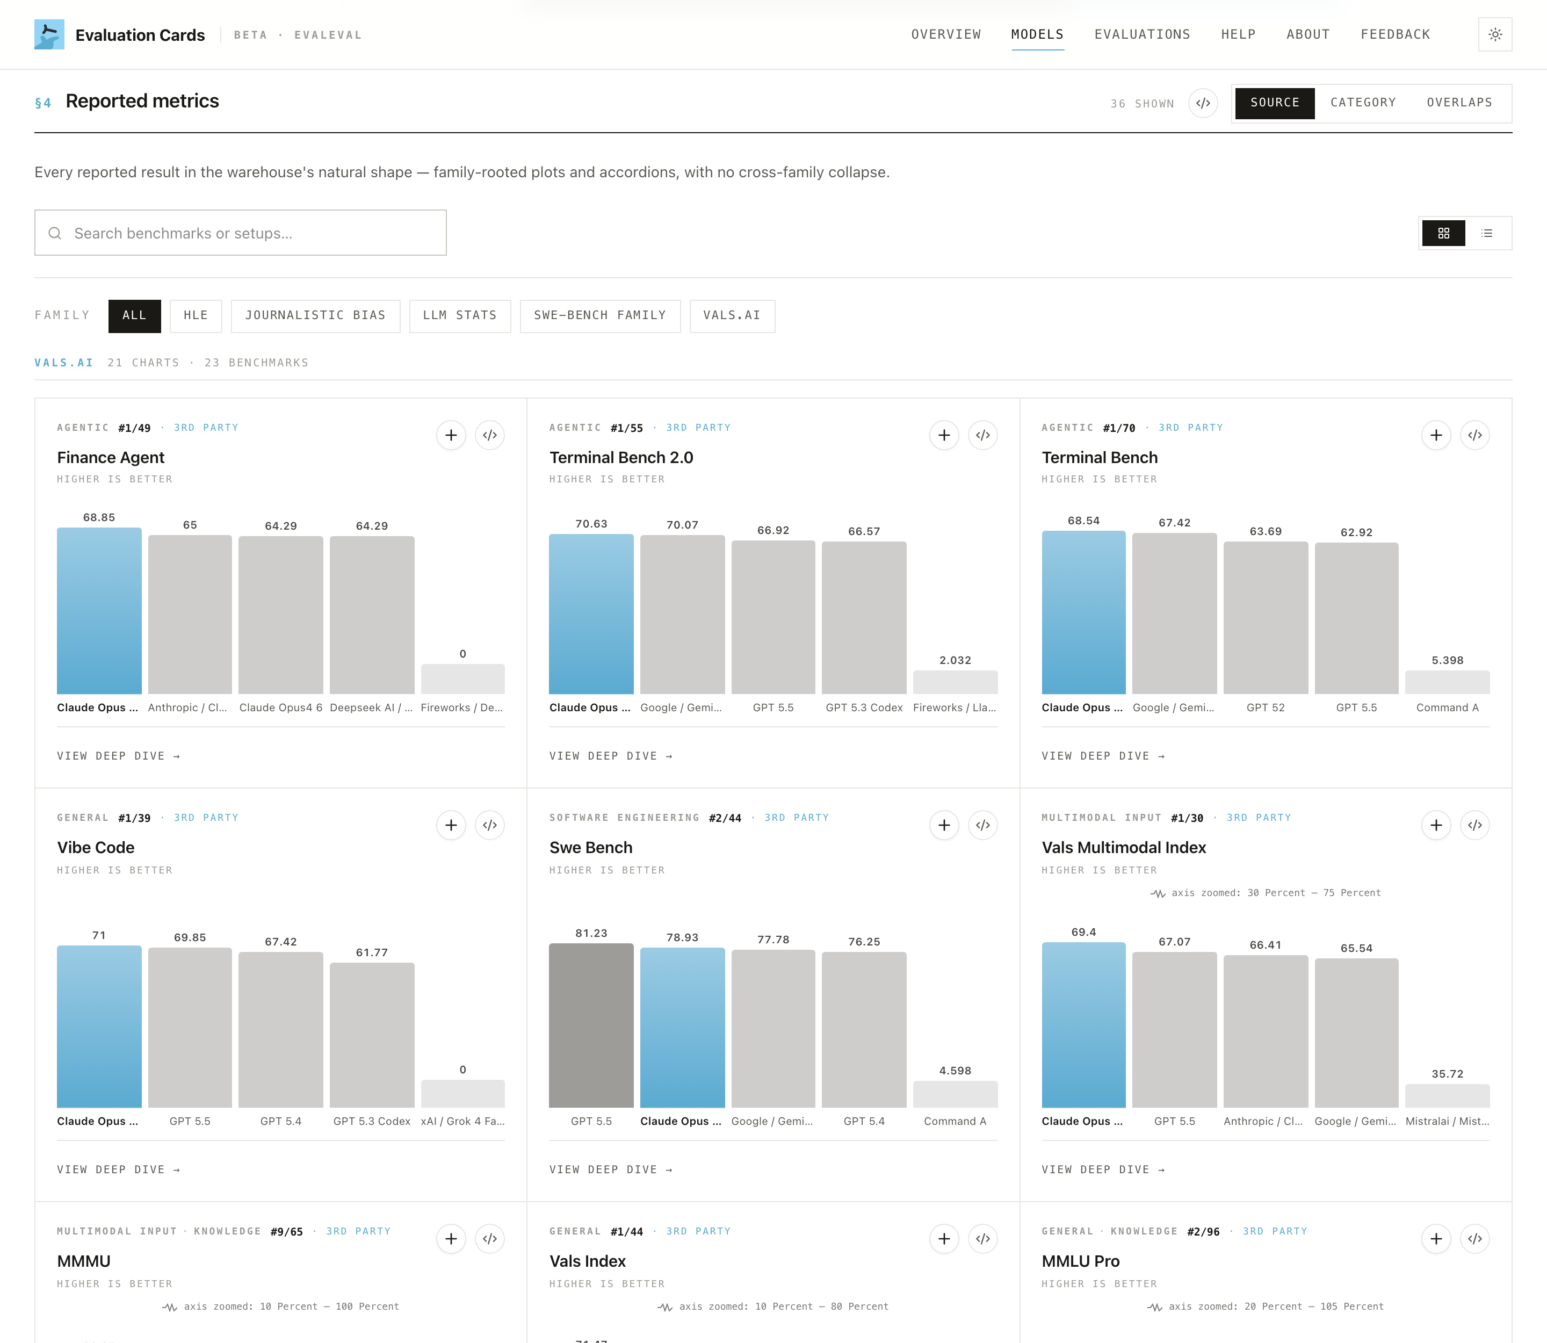Add Vibe Code card with plus icon
Screen dimensions: 1547x1343
(451, 825)
